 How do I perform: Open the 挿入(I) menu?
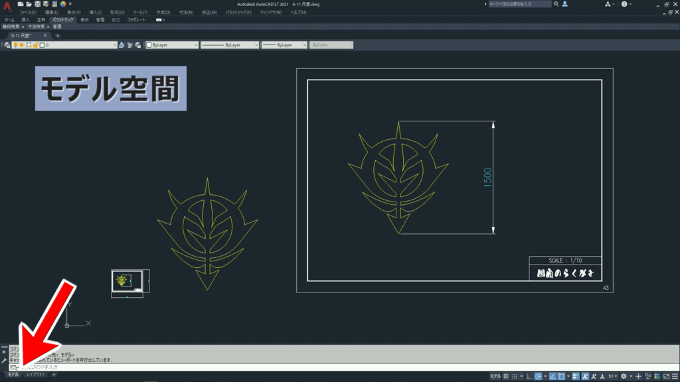[96, 12]
